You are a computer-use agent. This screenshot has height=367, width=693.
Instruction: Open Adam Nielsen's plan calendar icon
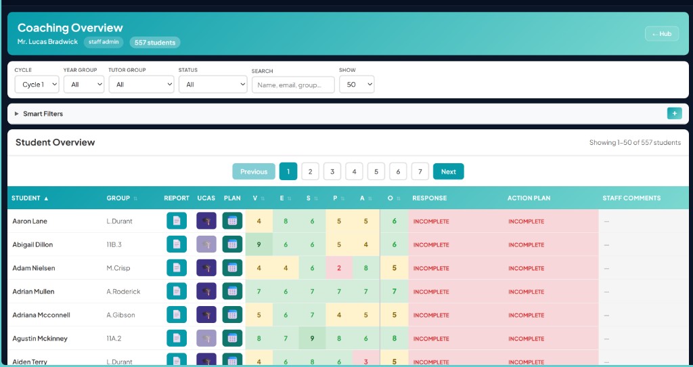(232, 268)
